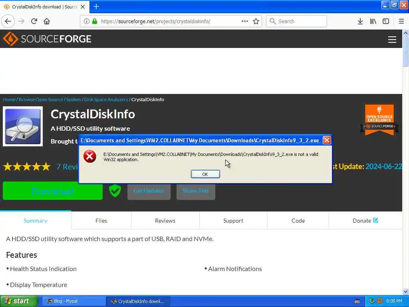Switch to Blog - Mypal taskbar window

[73, 301]
